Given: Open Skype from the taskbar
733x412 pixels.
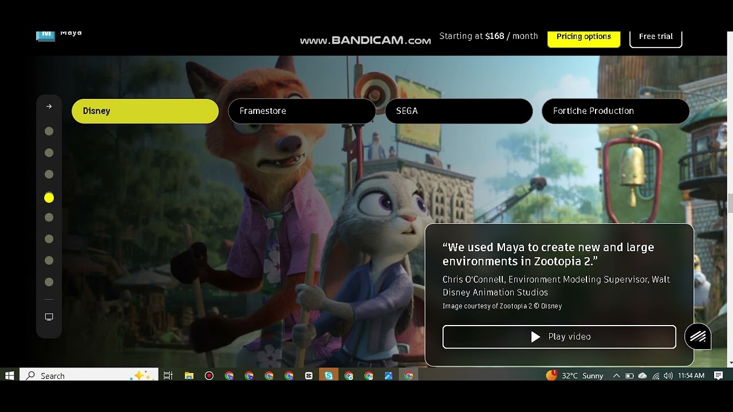Looking at the screenshot, I should click(329, 375).
